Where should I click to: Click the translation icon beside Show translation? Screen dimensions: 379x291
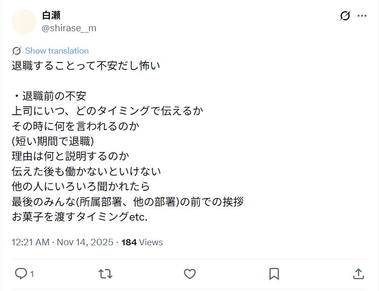coord(17,51)
